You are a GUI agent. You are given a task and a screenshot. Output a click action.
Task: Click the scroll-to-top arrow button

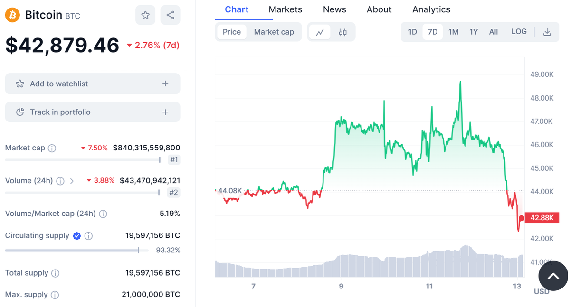coord(553,276)
